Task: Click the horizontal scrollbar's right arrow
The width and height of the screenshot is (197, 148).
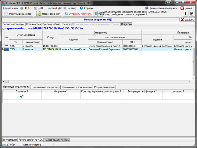Action: 190,81
